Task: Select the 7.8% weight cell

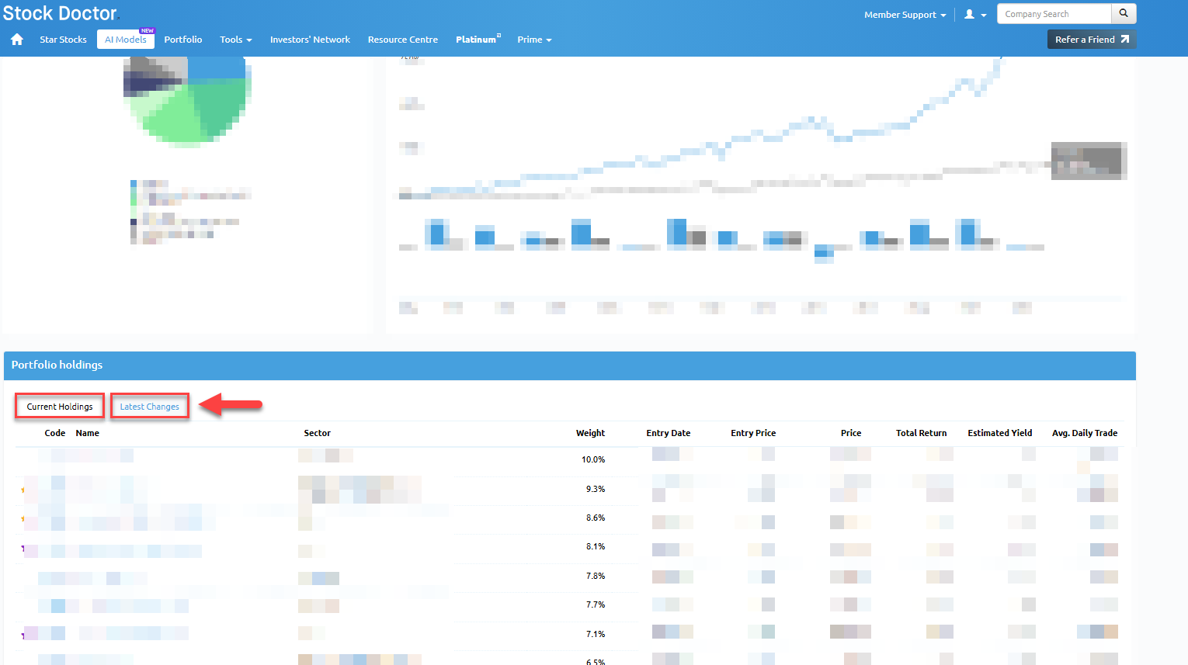Action: 596,576
